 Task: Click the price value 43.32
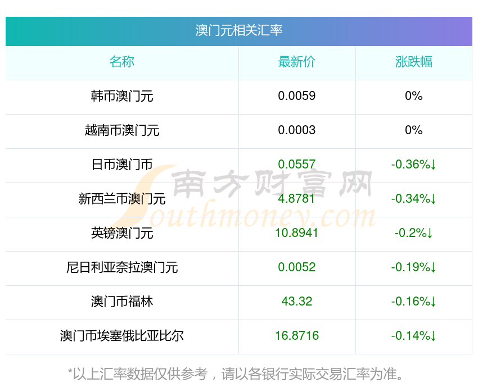click(296, 302)
